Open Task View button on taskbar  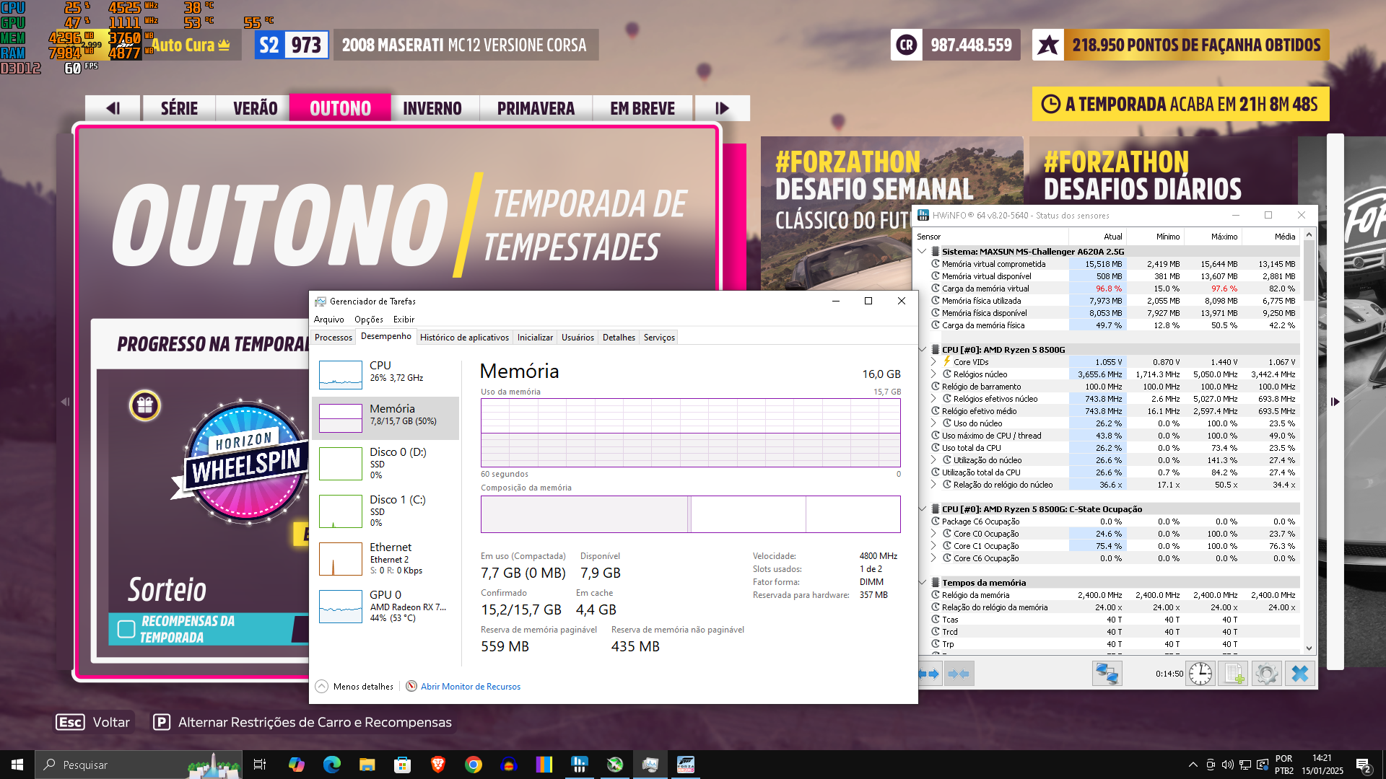point(260,765)
